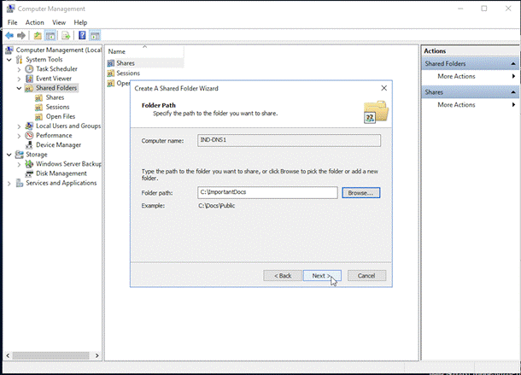521x375 pixels.
Task: Open the Help menu
Action: (x=80, y=22)
